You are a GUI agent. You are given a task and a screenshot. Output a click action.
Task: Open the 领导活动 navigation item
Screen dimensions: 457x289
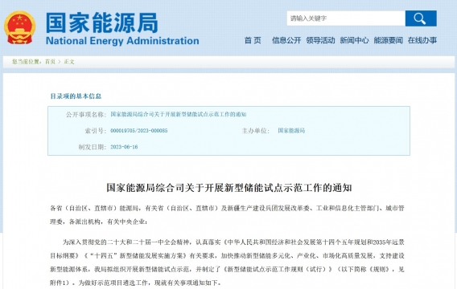(320, 40)
